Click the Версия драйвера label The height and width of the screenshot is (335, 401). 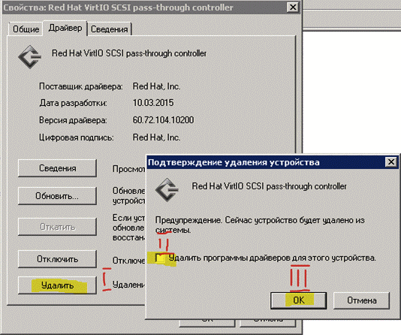73,120
